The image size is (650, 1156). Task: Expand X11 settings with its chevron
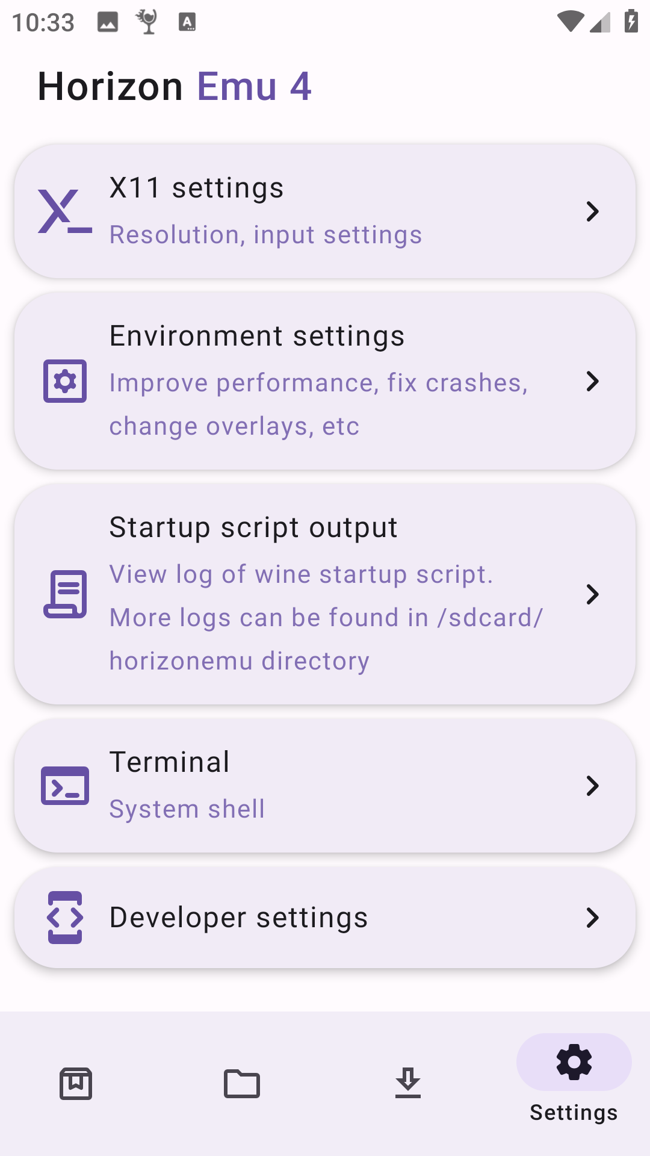(593, 211)
